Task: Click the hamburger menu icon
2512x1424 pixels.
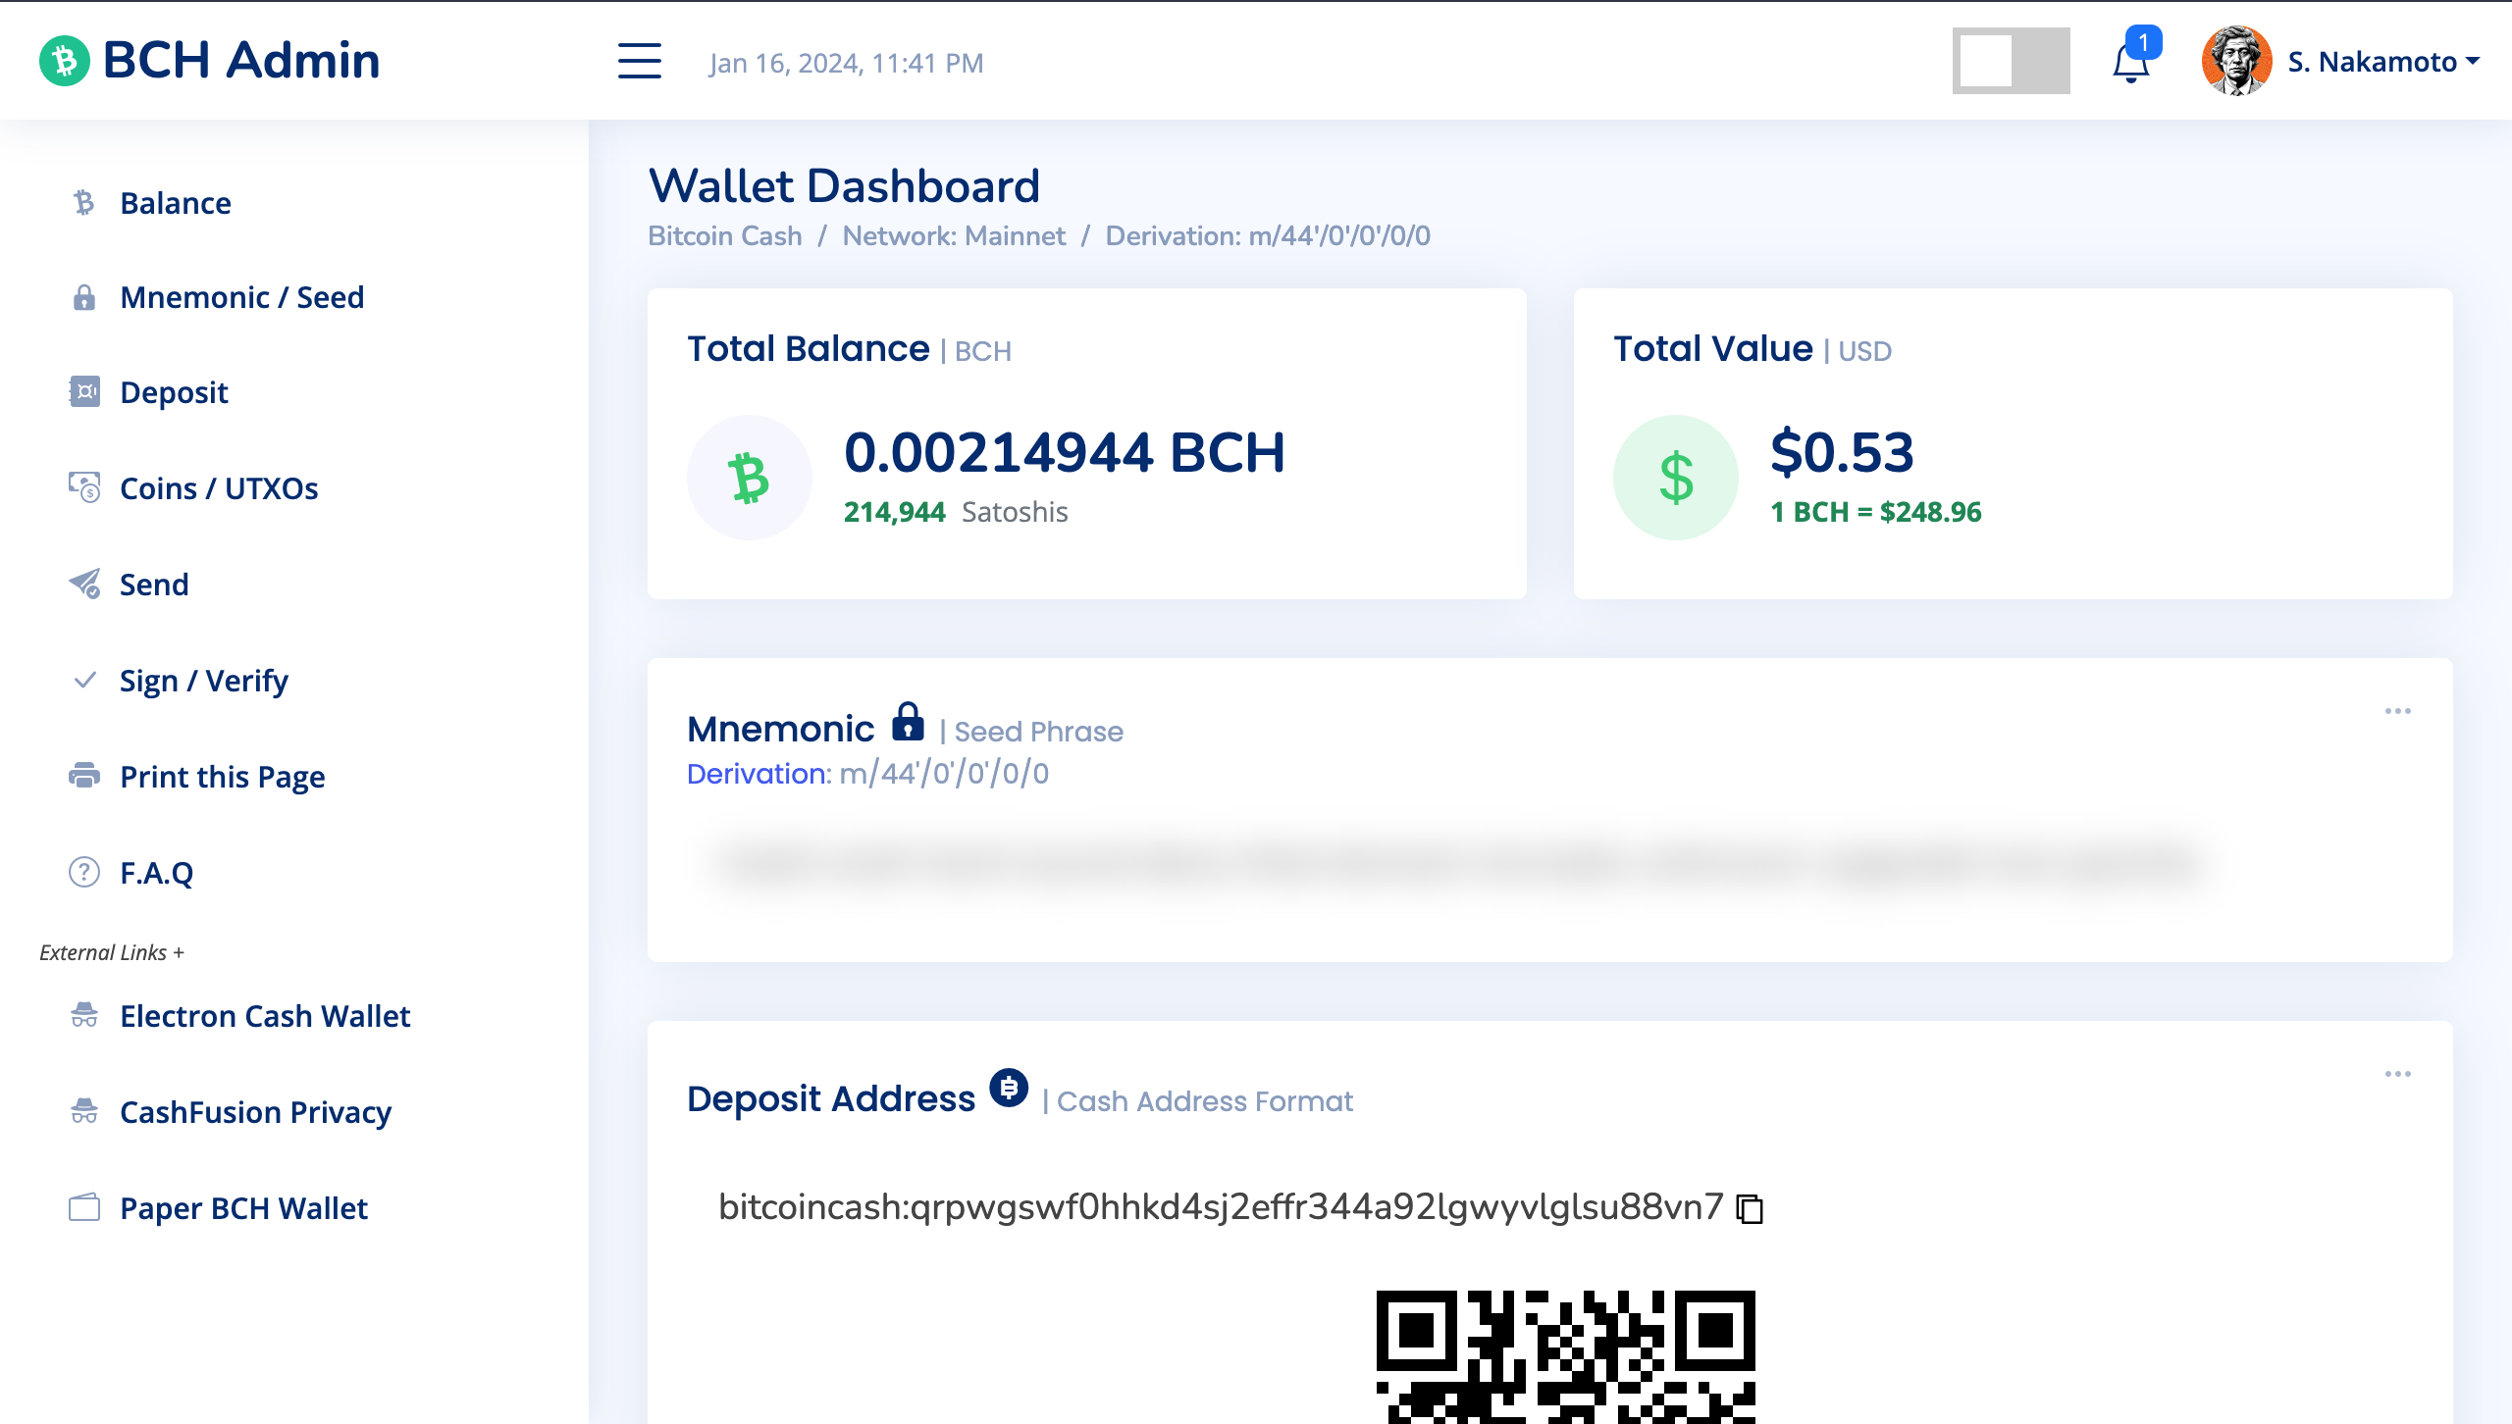Action: pyautogui.click(x=639, y=61)
